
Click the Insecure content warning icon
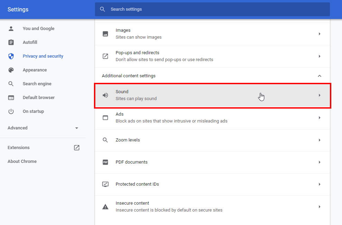point(105,207)
